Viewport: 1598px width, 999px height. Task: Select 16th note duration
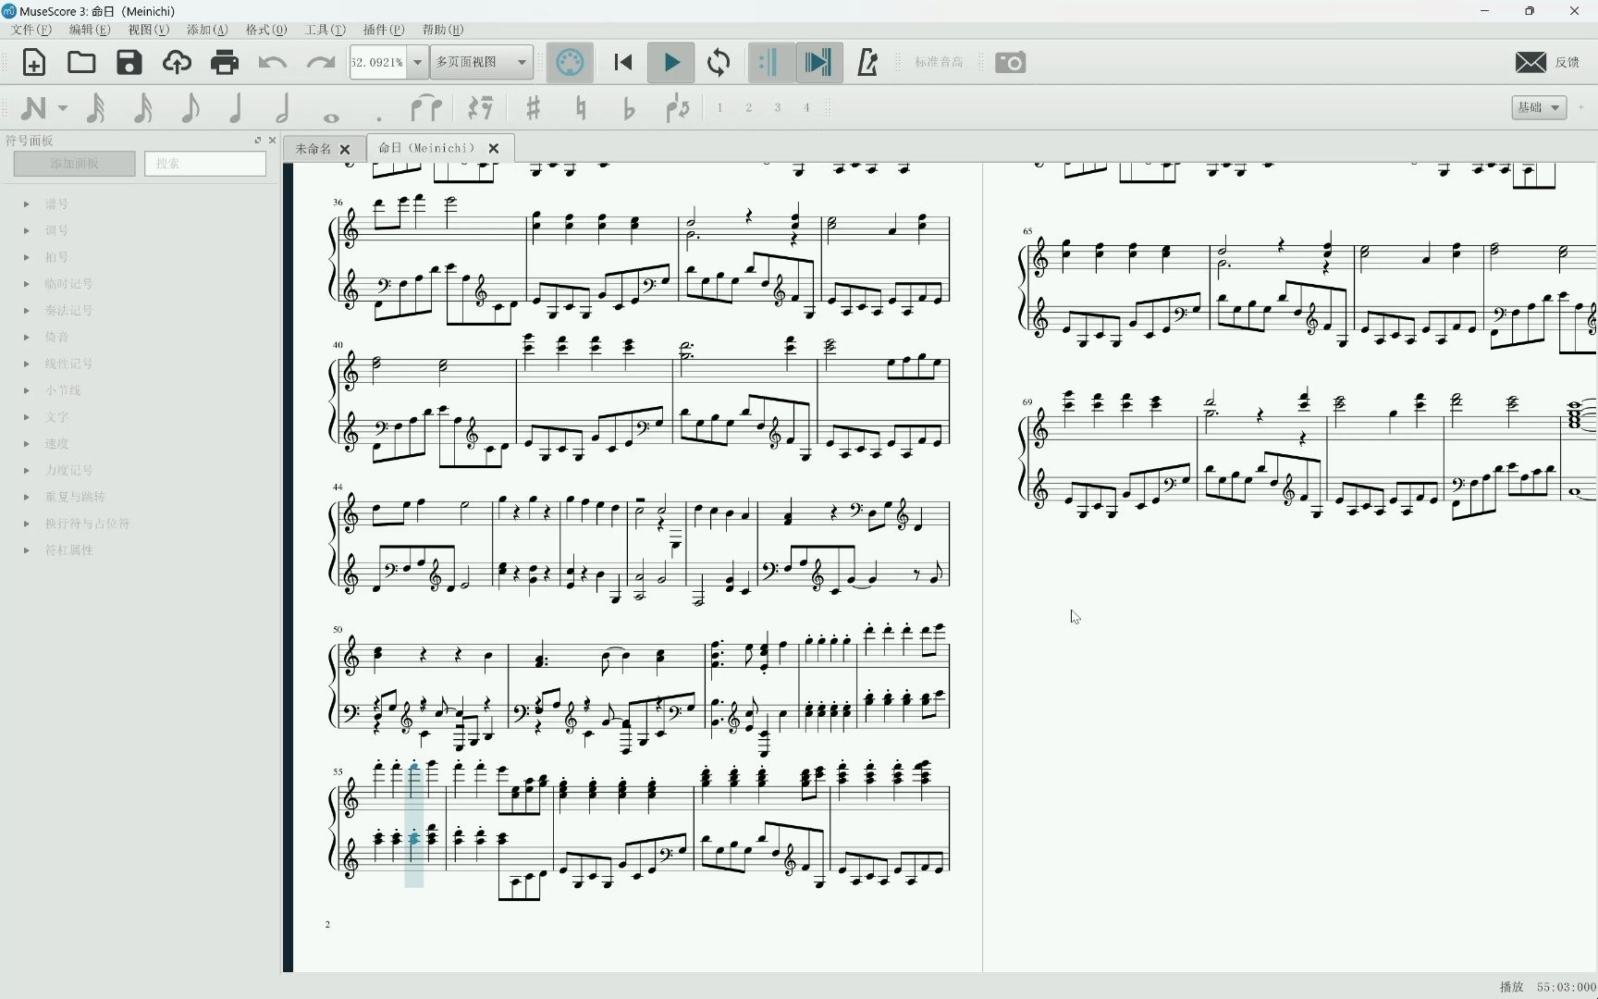pyautogui.click(x=143, y=108)
